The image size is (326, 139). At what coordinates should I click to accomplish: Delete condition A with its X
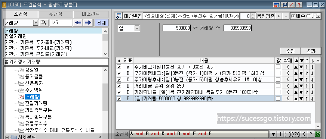tap(287, 67)
